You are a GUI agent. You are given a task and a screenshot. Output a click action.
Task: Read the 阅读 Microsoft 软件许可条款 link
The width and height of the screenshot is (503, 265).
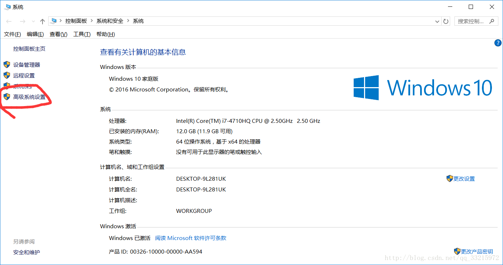191,238
